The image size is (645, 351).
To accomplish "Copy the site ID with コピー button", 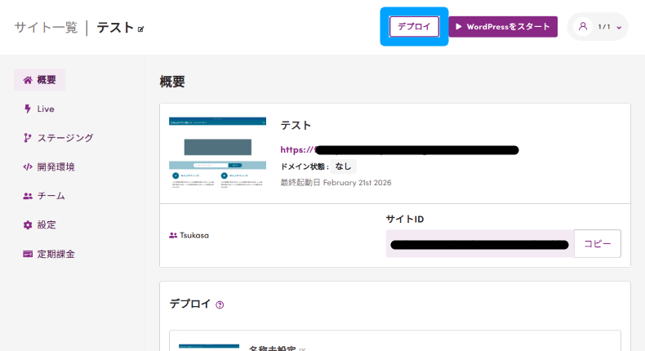I will [x=598, y=243].
